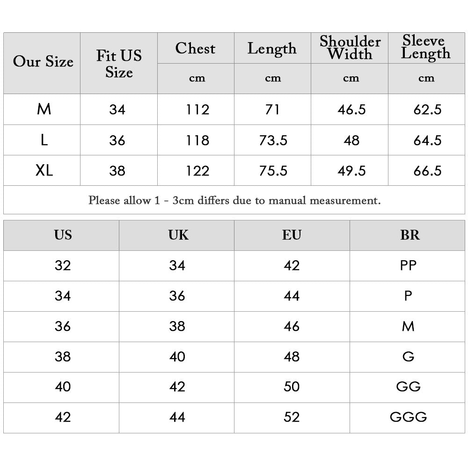Select sleeve length value 66.5
The height and width of the screenshot is (468, 468).
click(427, 171)
